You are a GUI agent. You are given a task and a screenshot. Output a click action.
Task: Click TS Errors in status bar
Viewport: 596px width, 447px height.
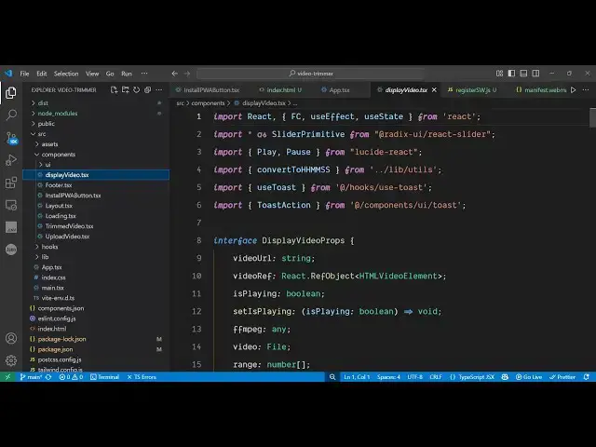coord(142,377)
